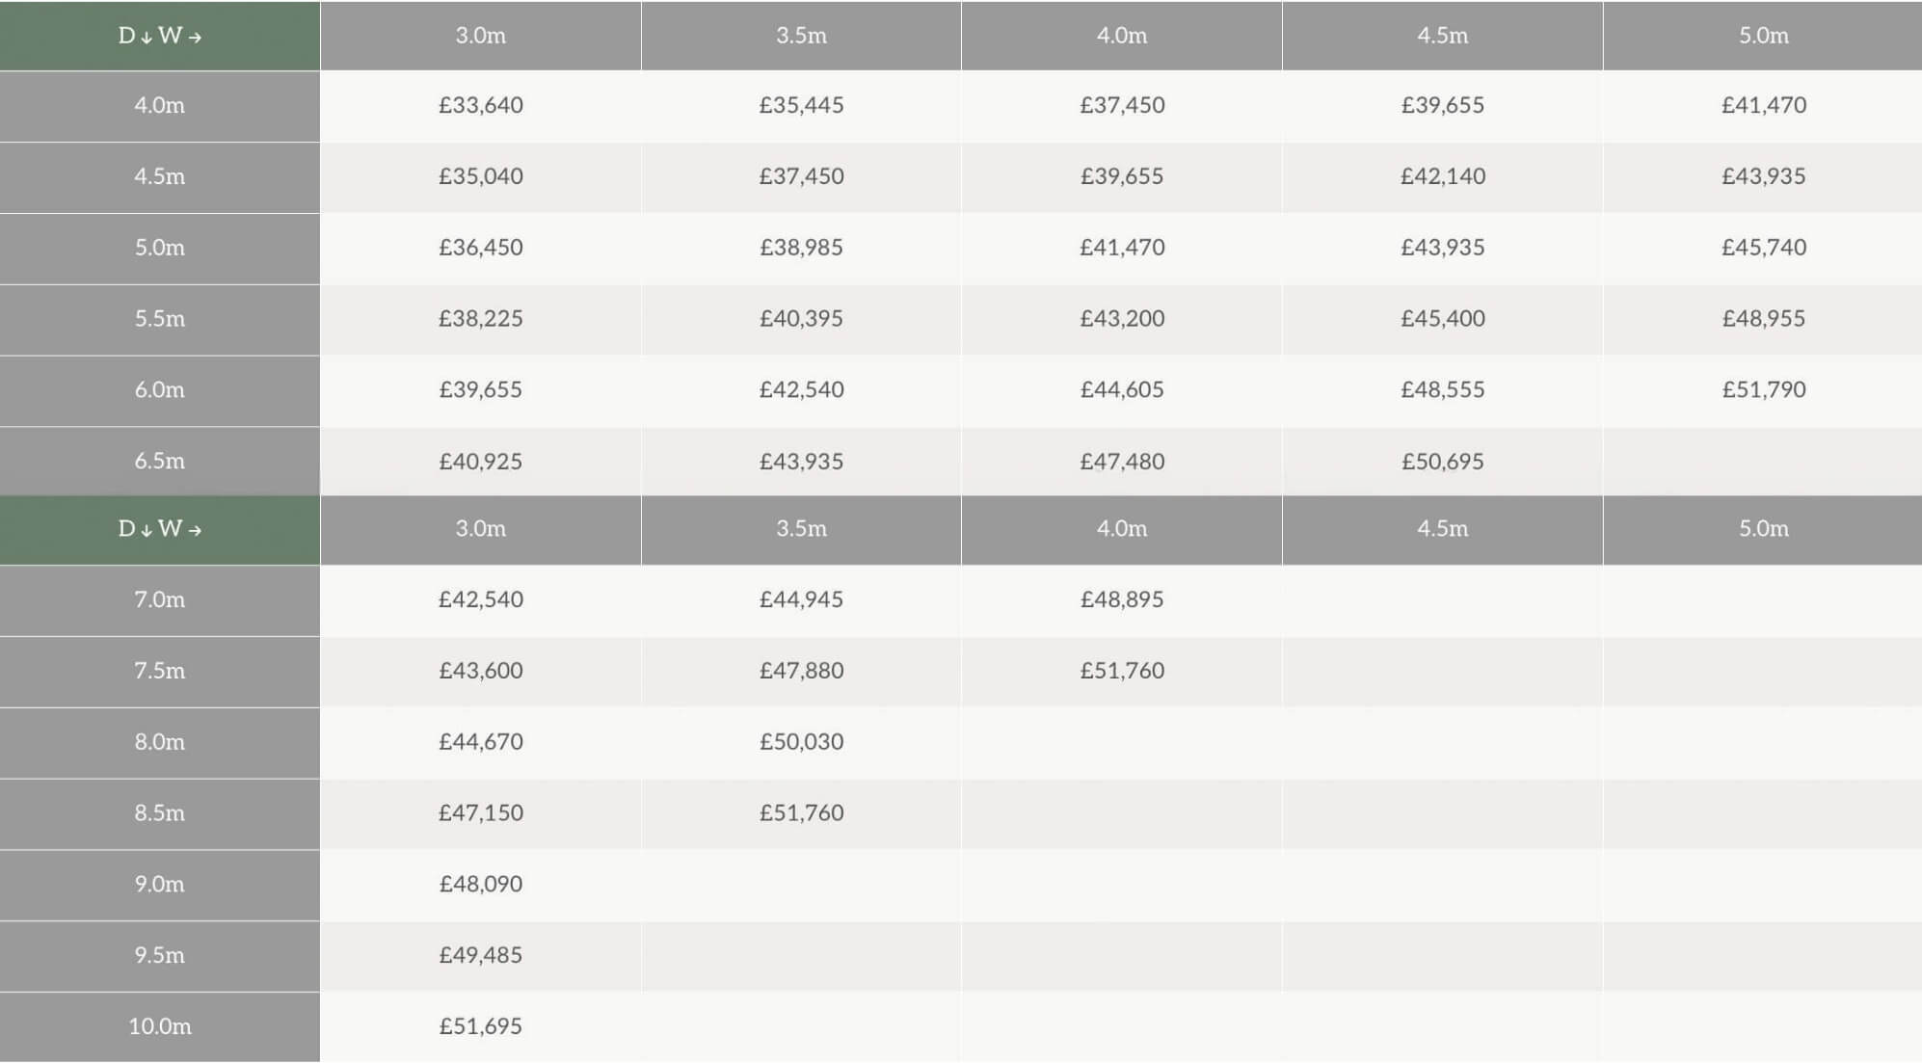The width and height of the screenshot is (1922, 1063).
Task: Select the 10.0m depth row header
Action: tap(159, 1026)
